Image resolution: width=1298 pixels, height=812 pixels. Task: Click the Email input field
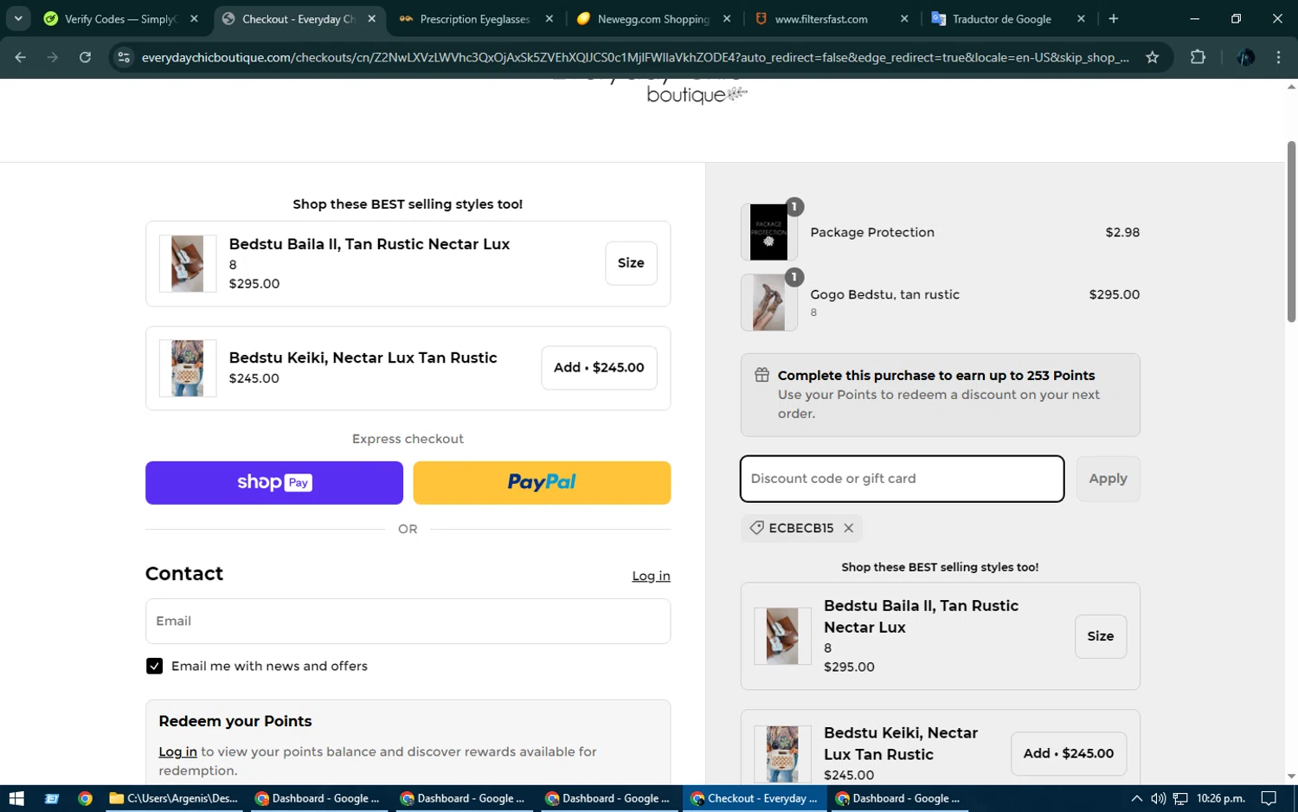pos(408,622)
